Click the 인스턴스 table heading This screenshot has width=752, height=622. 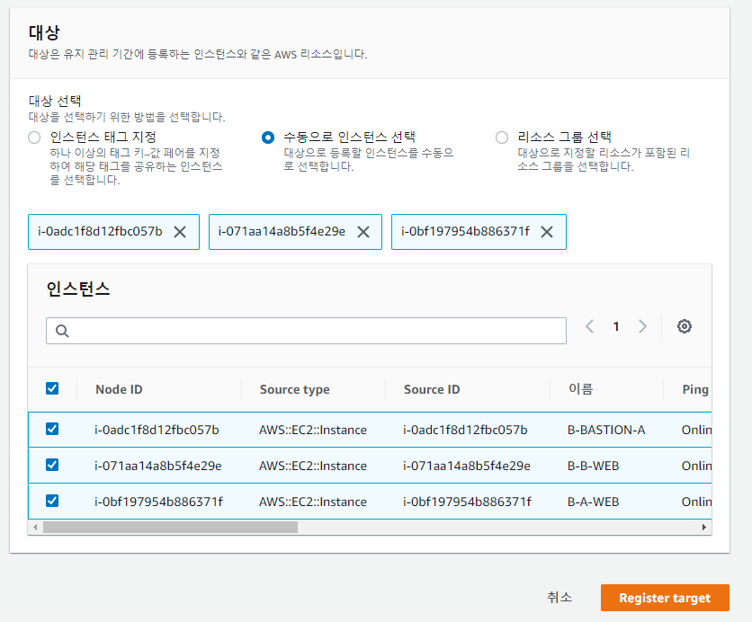[x=78, y=289]
